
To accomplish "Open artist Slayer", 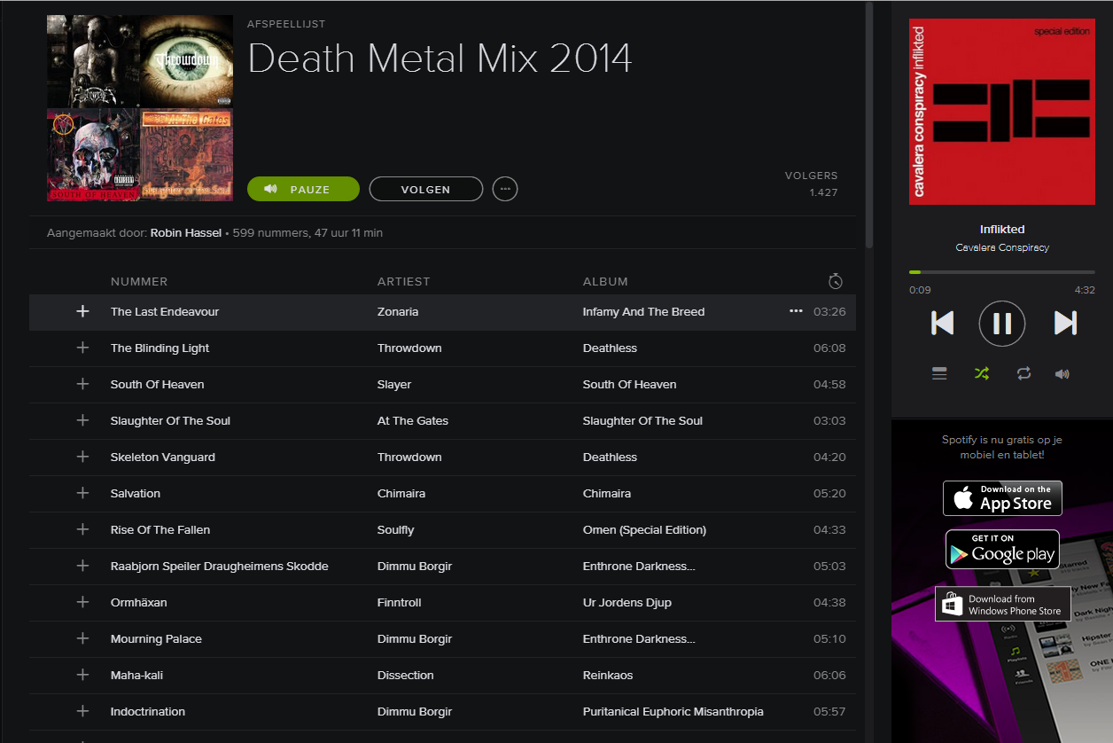I will click(x=394, y=384).
